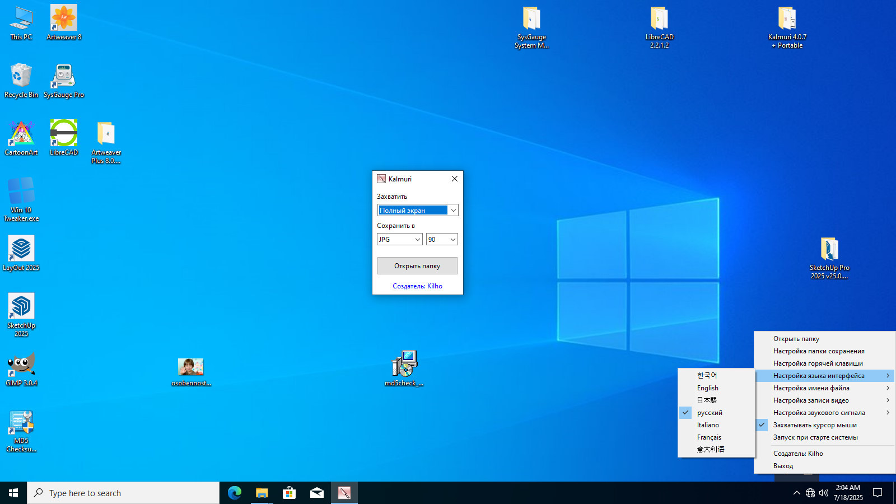
Task: Select the SketchUp 2025 desktop shortcut
Action: point(21,315)
